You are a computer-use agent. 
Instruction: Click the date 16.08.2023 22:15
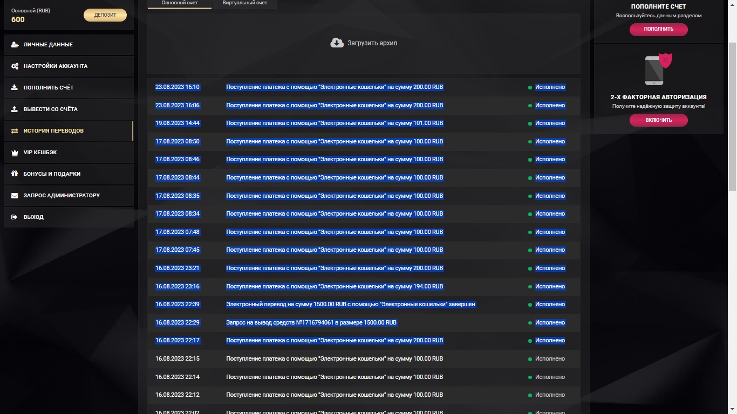click(x=178, y=359)
